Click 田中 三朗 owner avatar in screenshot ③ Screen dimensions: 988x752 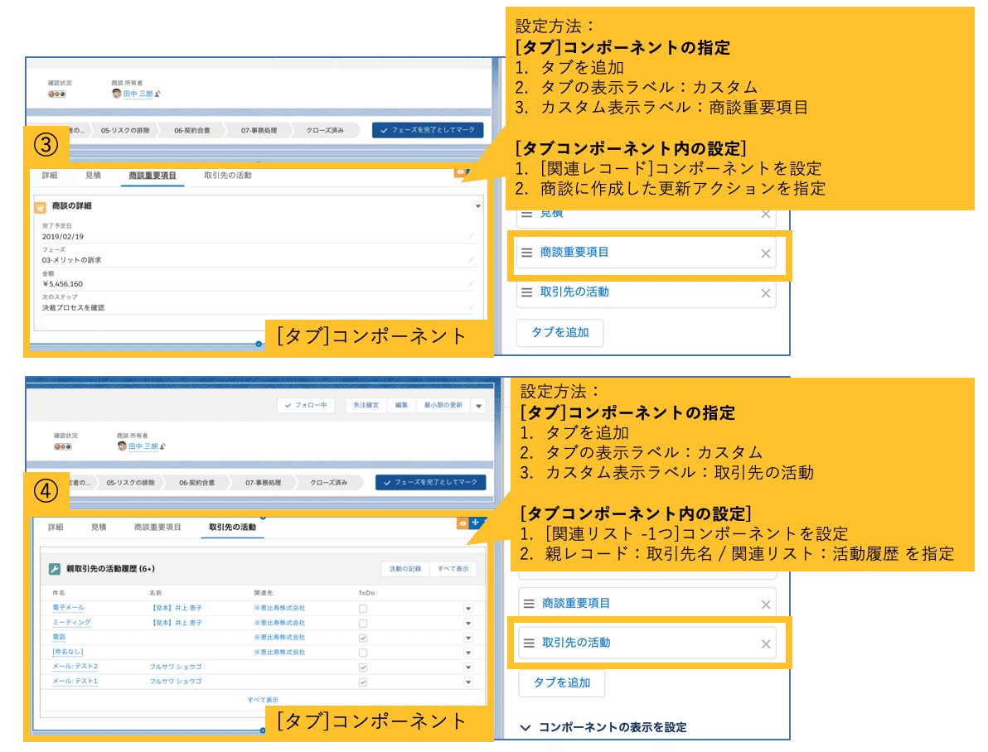point(117,94)
